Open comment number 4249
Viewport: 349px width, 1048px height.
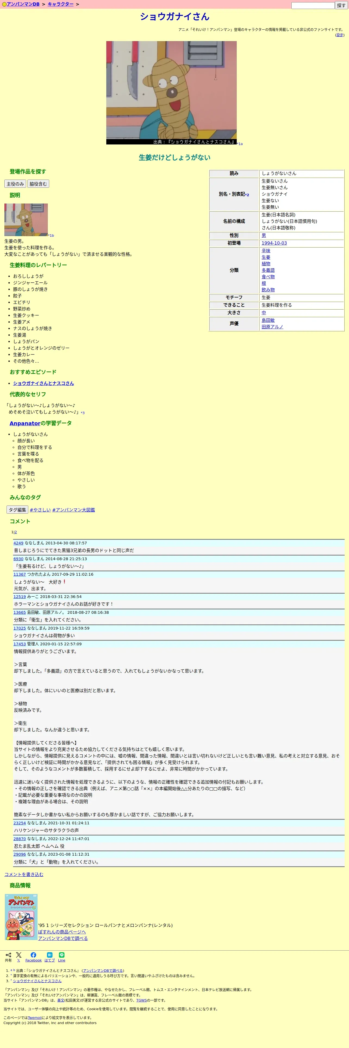tap(18, 543)
